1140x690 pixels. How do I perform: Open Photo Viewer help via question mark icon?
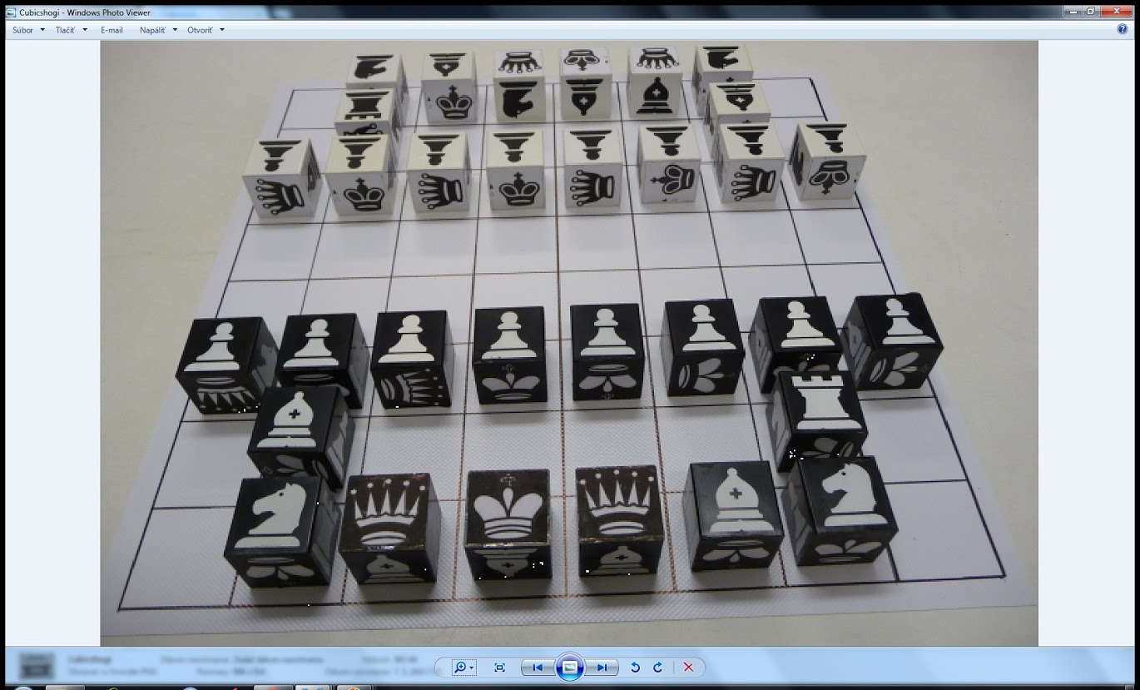tap(1123, 29)
